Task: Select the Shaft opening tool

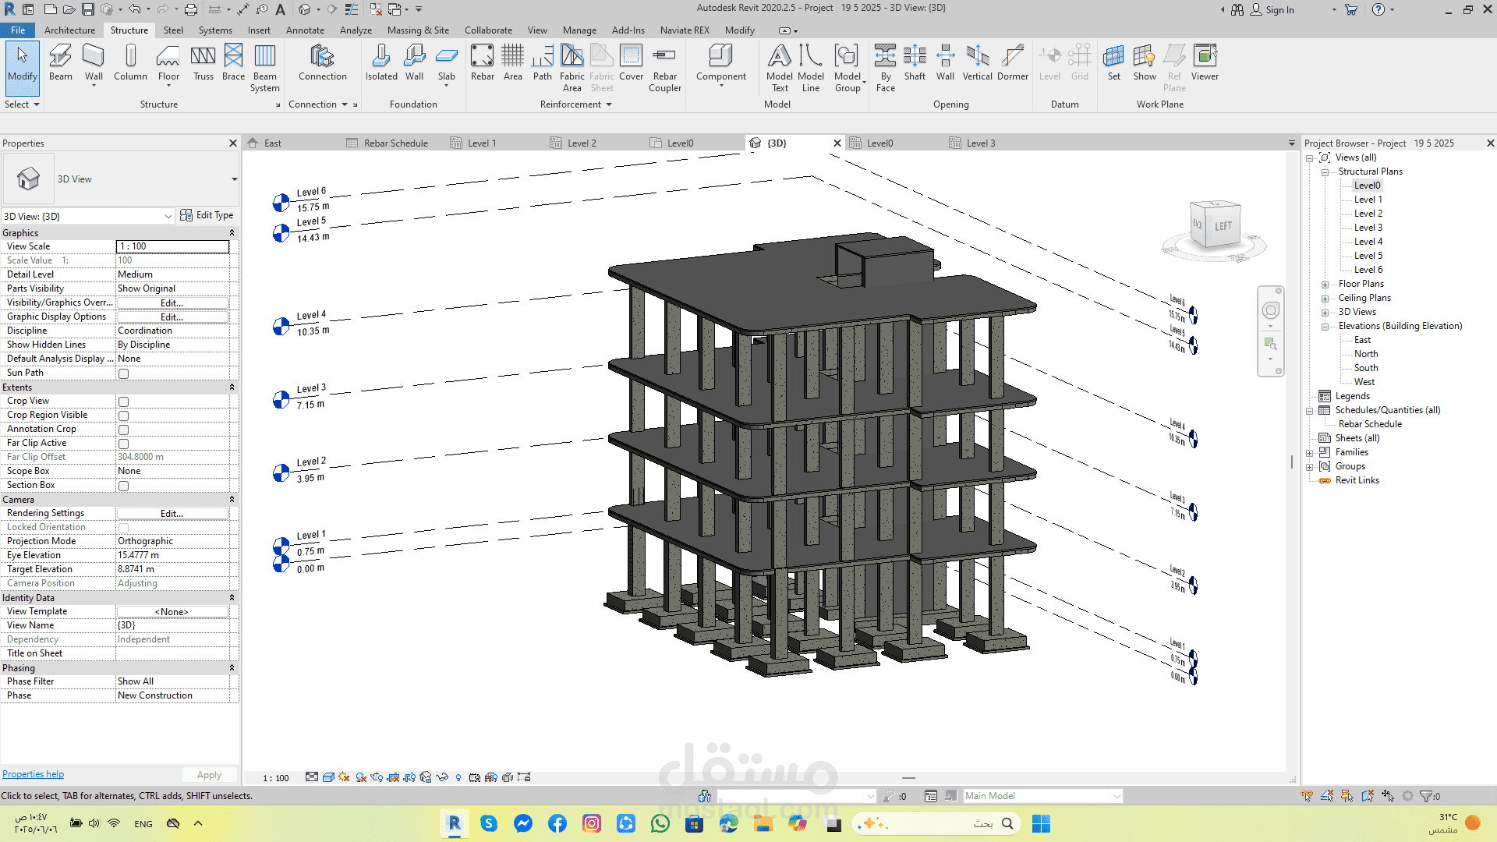Action: (915, 62)
